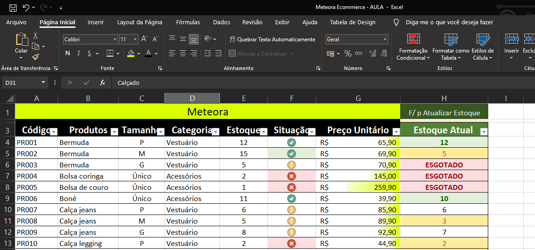This screenshot has height=250, width=535.
Task: Open the fill color dropdown arrow
Action: [x=138, y=53]
